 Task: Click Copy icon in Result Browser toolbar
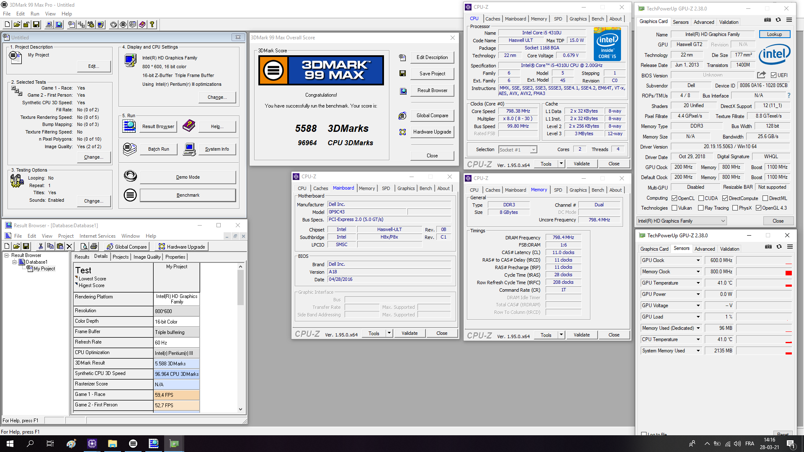(50, 246)
